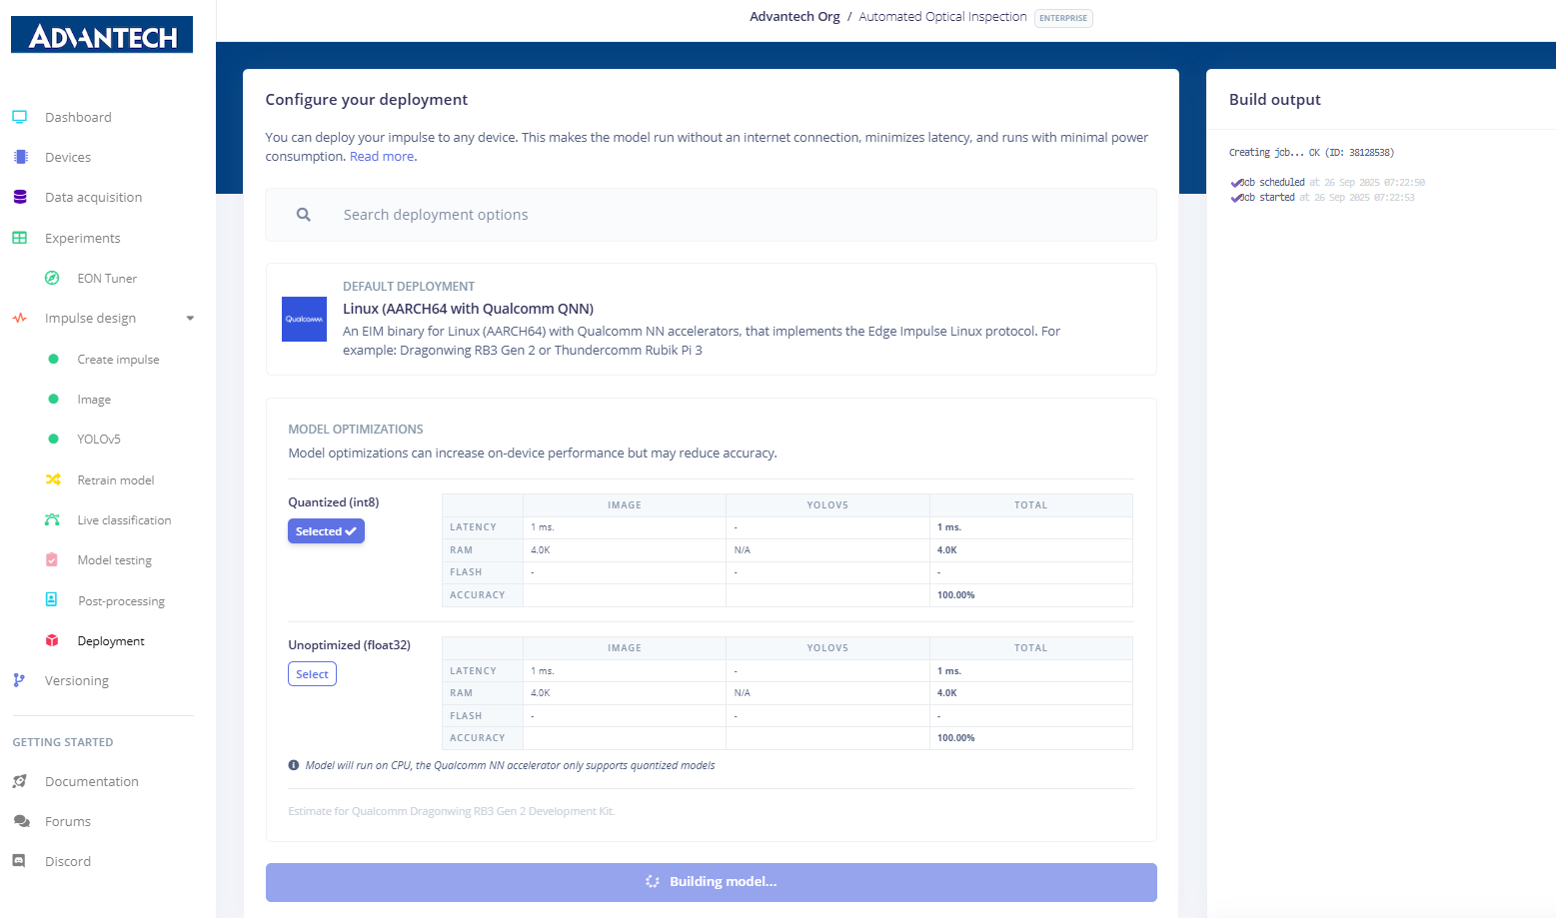Click the Data acquisition database icon

click(x=20, y=197)
